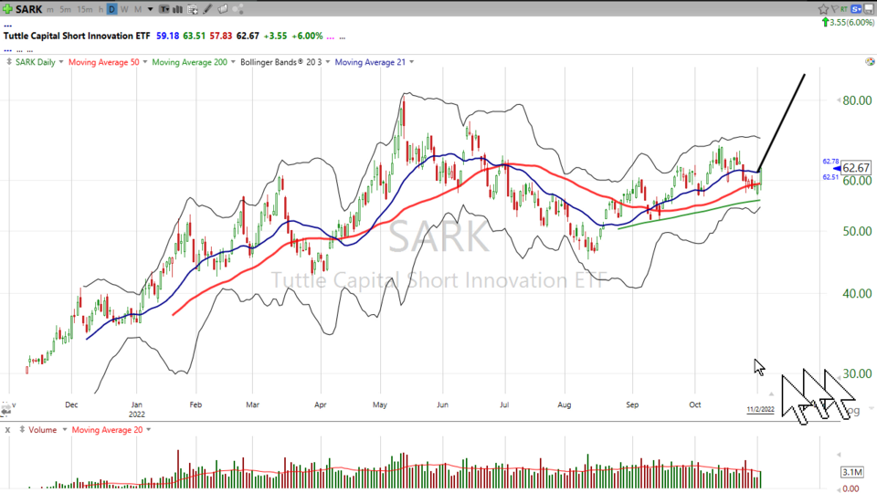Image resolution: width=877 pixels, height=493 pixels.
Task: Open the timeframe dropdown arrow
Action: pyautogui.click(x=150, y=9)
